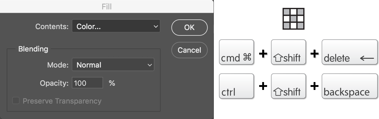The width and height of the screenshot is (379, 119).
Task: Open the Mode dropdown set to Normal
Action: pos(113,65)
